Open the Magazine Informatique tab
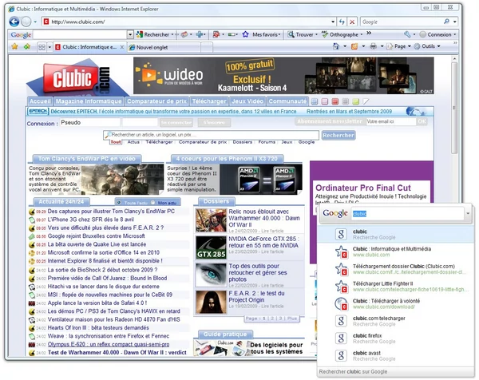The height and width of the screenshot is (380, 479). (89, 101)
